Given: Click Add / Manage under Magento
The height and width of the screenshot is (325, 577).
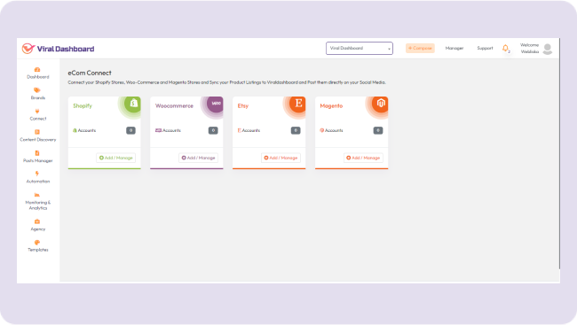Looking at the screenshot, I should (x=363, y=158).
